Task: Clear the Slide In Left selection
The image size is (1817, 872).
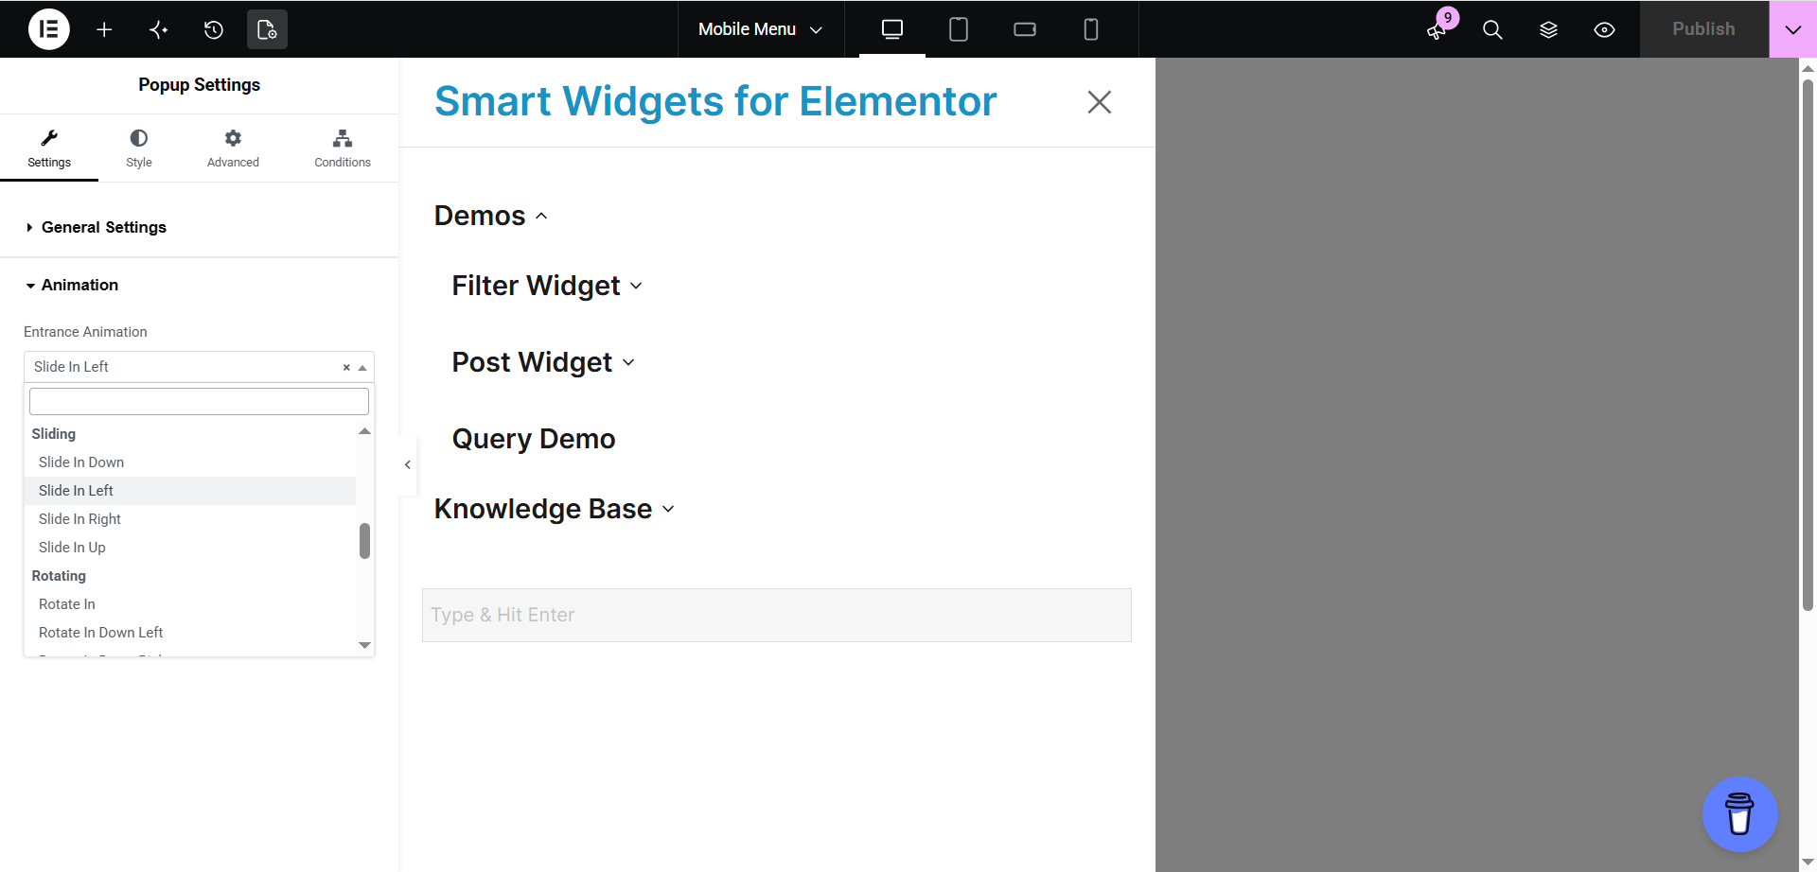Action: [x=346, y=367]
